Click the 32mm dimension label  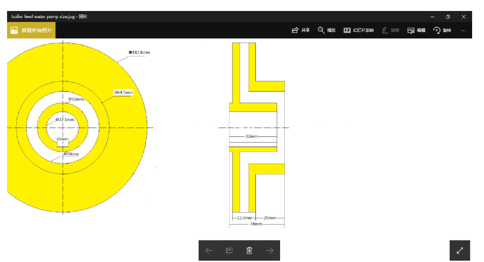coord(251,136)
